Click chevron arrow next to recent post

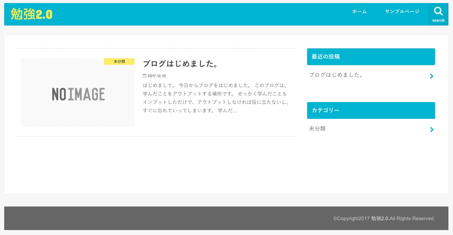point(432,76)
